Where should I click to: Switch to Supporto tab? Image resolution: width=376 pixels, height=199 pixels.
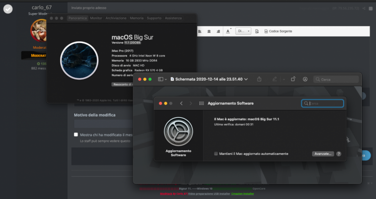pos(154,18)
